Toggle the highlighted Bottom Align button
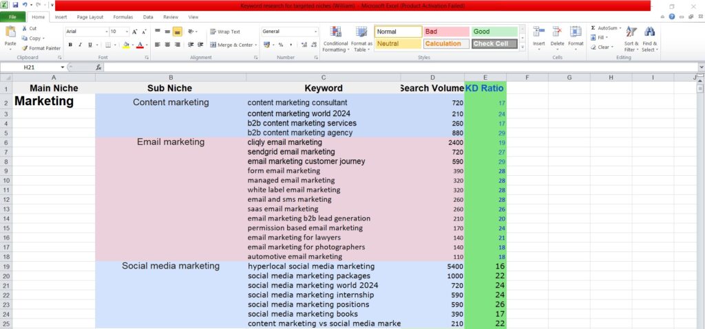This screenshot has width=705, height=329. tap(177, 32)
